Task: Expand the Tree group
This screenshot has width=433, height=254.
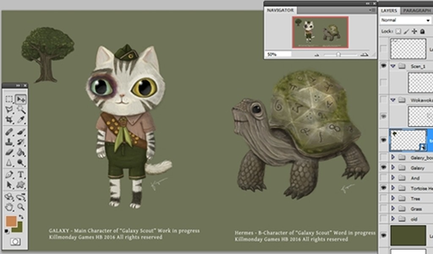Action: (x=393, y=198)
